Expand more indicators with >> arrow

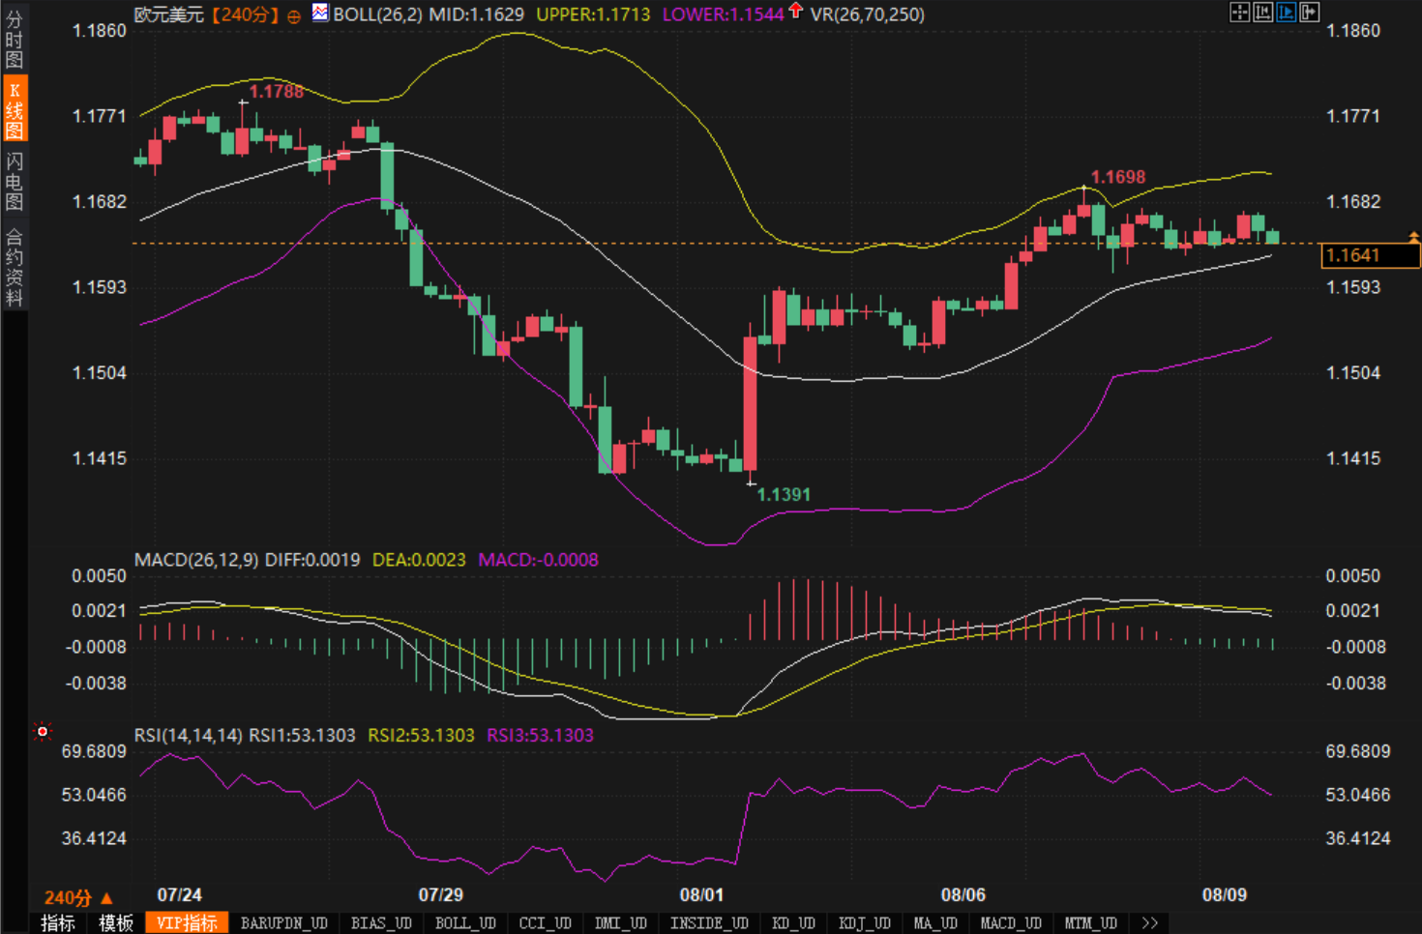pos(1149,922)
